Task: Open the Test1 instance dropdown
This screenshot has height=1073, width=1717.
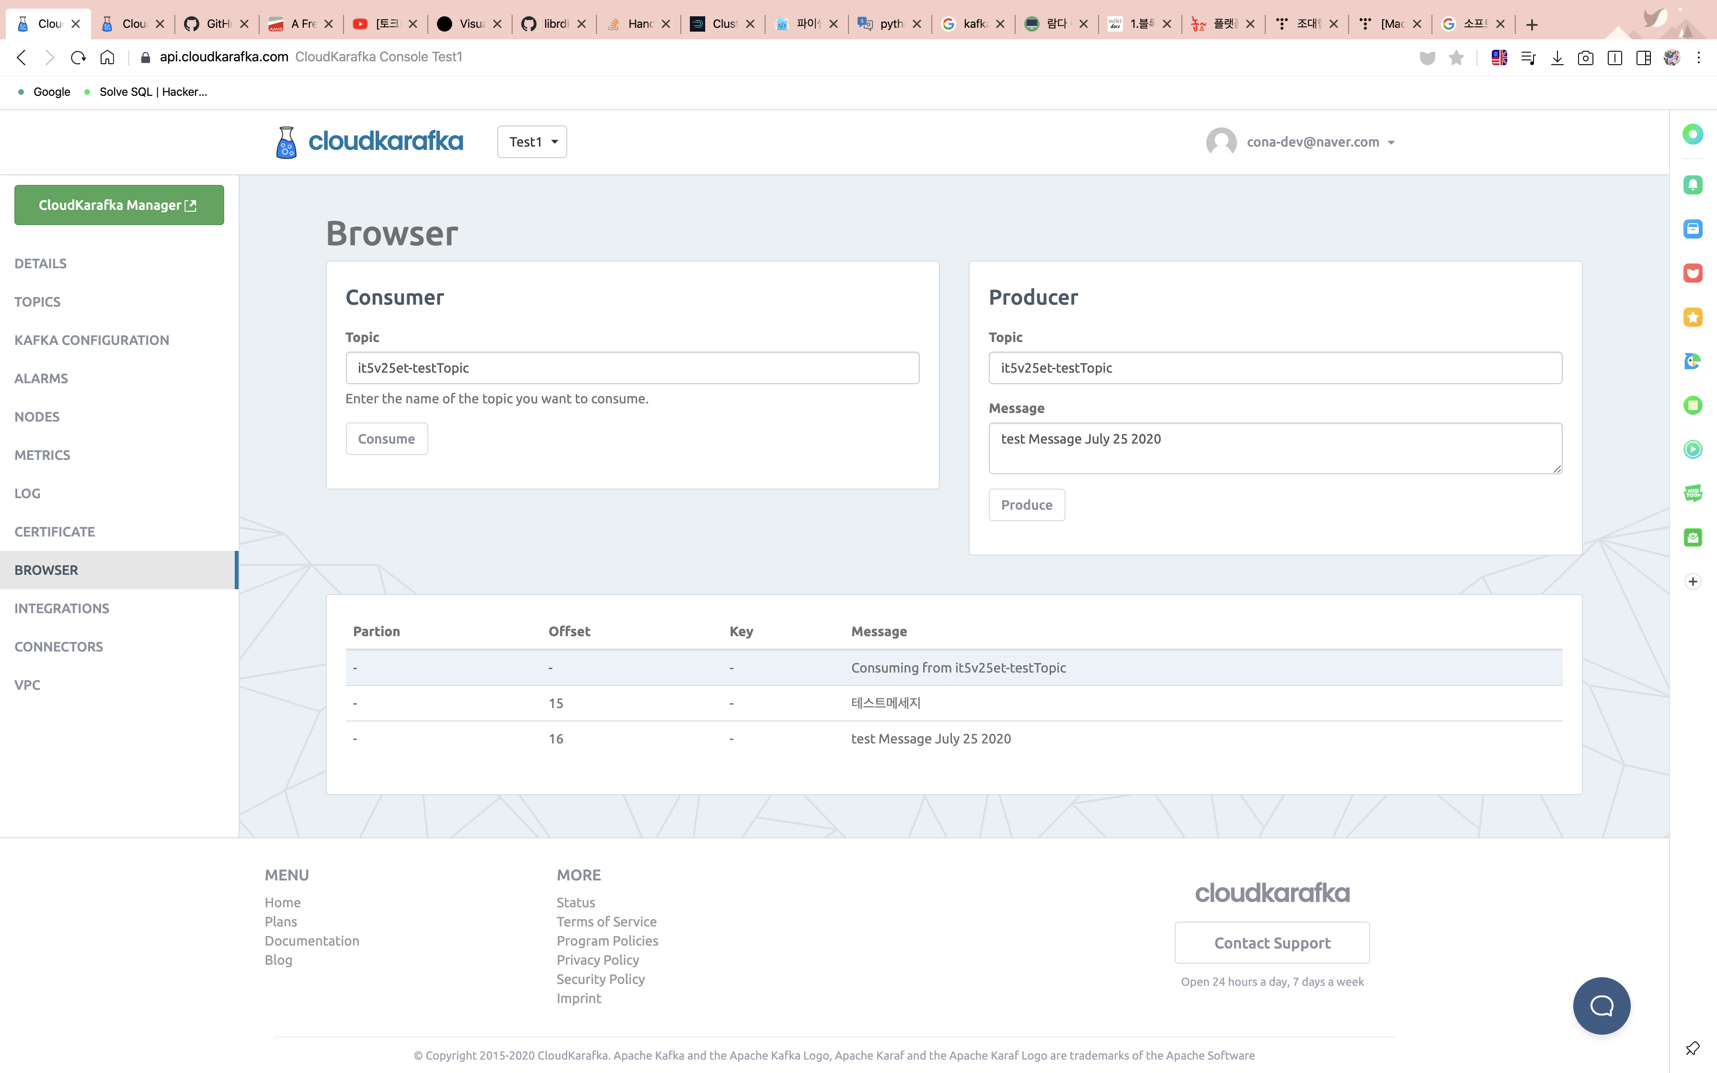Action: click(532, 142)
